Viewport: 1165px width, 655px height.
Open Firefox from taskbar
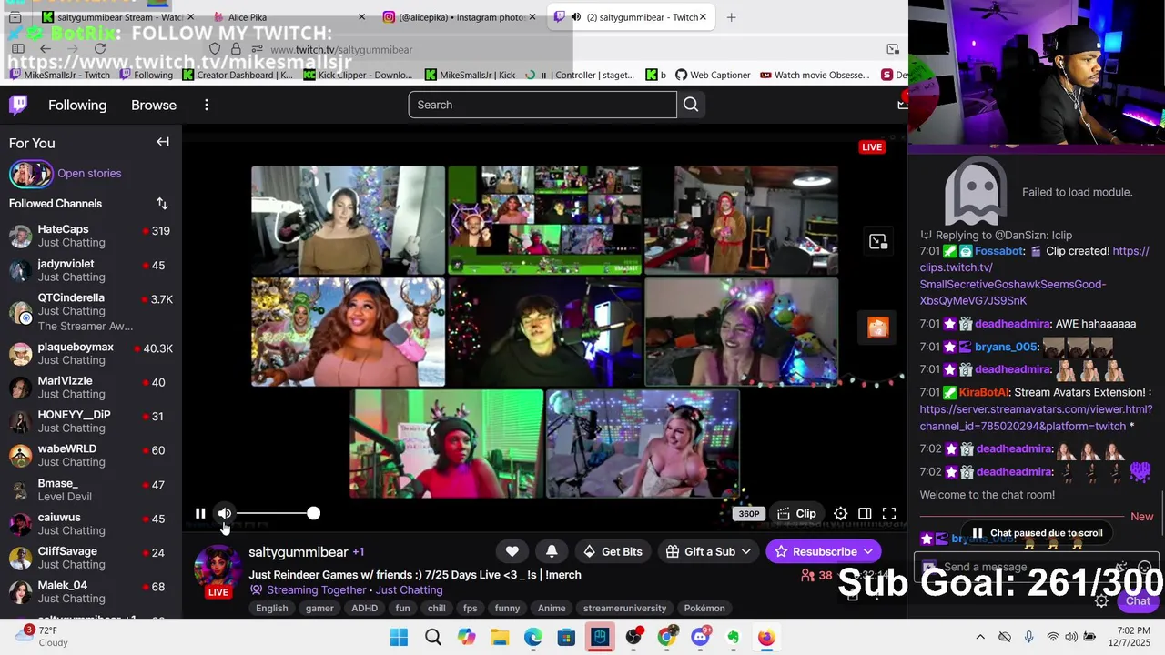pos(766,637)
